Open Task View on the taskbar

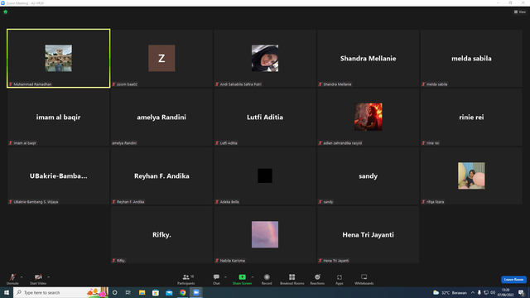click(128, 292)
